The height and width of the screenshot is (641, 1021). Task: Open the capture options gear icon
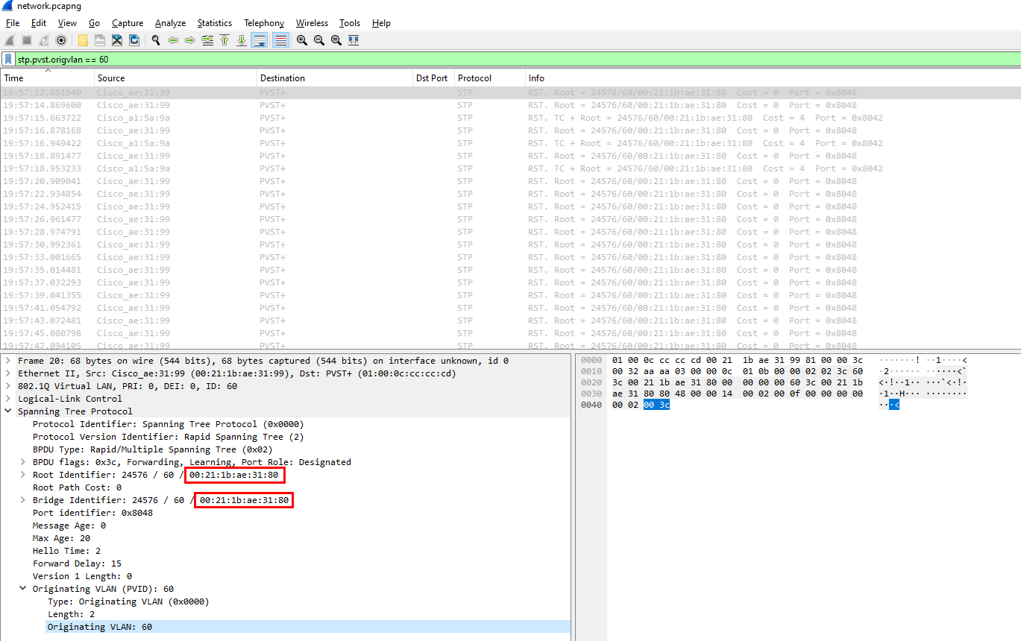point(61,40)
